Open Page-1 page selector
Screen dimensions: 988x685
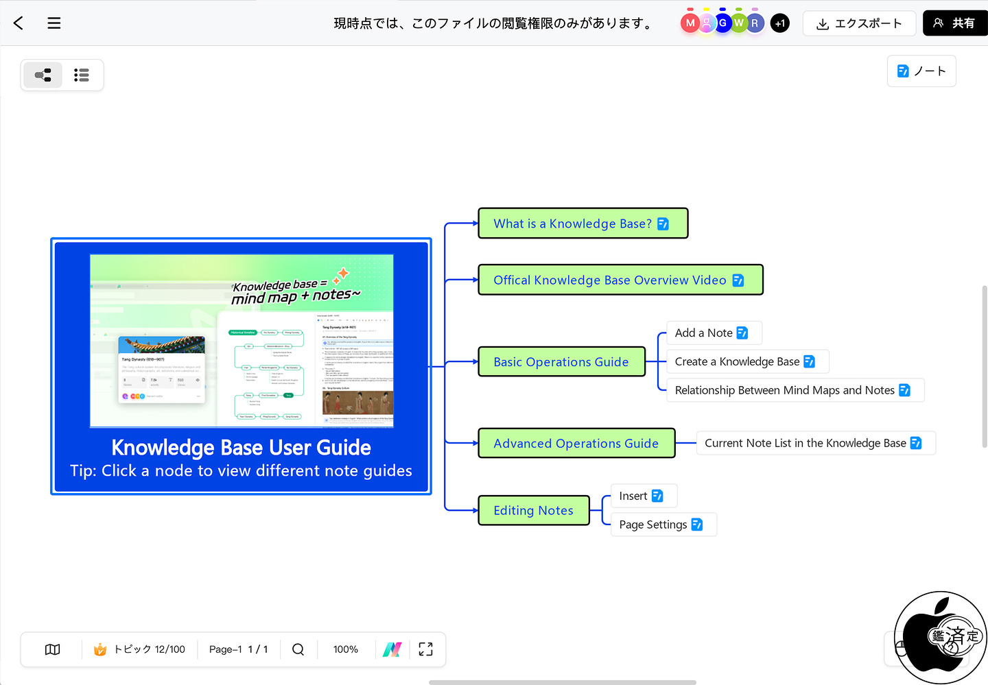[238, 649]
